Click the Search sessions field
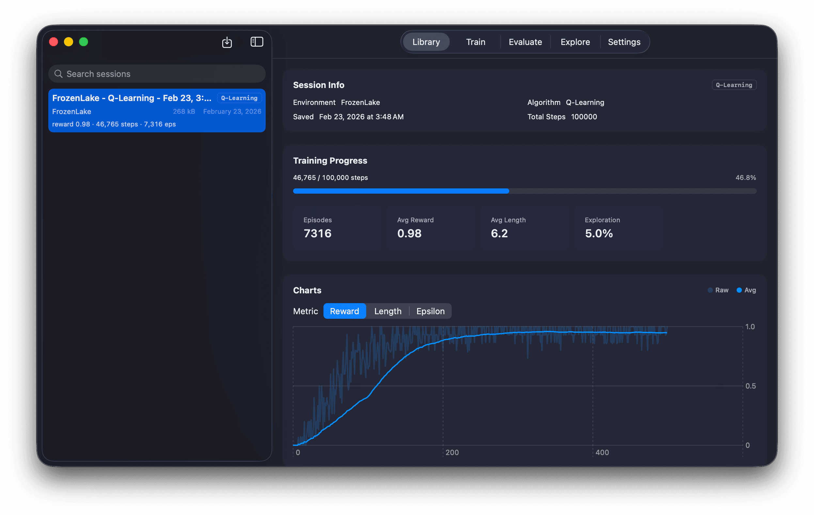The width and height of the screenshot is (814, 515). point(162,74)
